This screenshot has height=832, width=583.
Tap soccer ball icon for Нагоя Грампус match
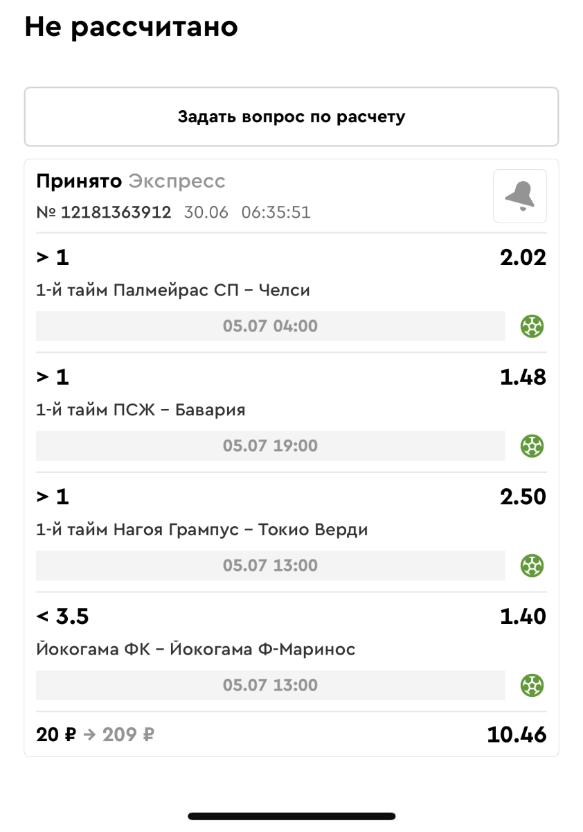tap(532, 565)
